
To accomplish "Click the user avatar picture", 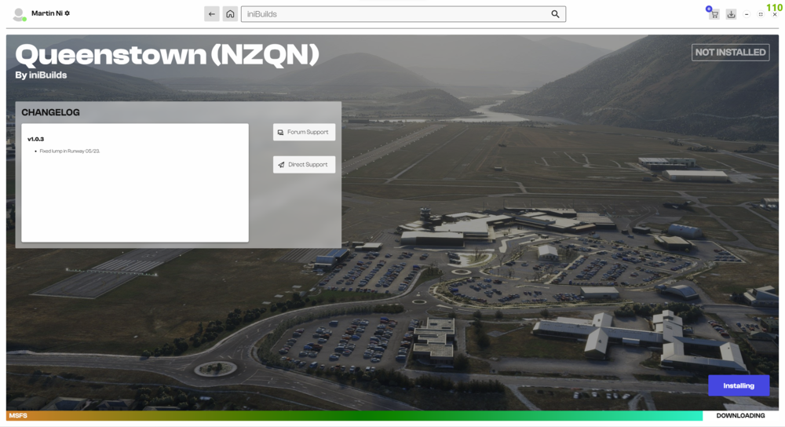I will (x=19, y=14).
